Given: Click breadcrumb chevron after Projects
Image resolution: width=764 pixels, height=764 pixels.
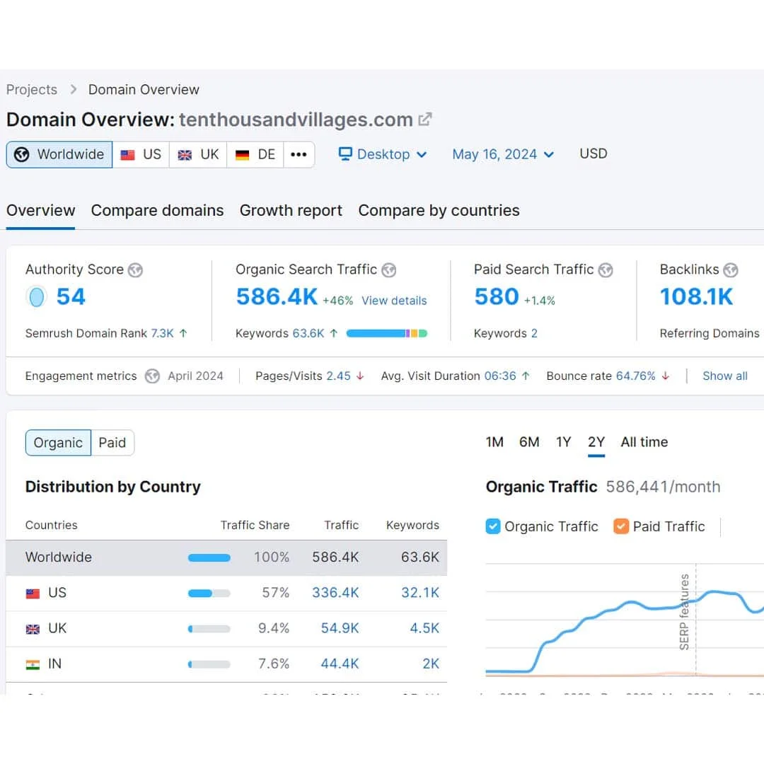Looking at the screenshot, I should pyautogui.click(x=74, y=90).
